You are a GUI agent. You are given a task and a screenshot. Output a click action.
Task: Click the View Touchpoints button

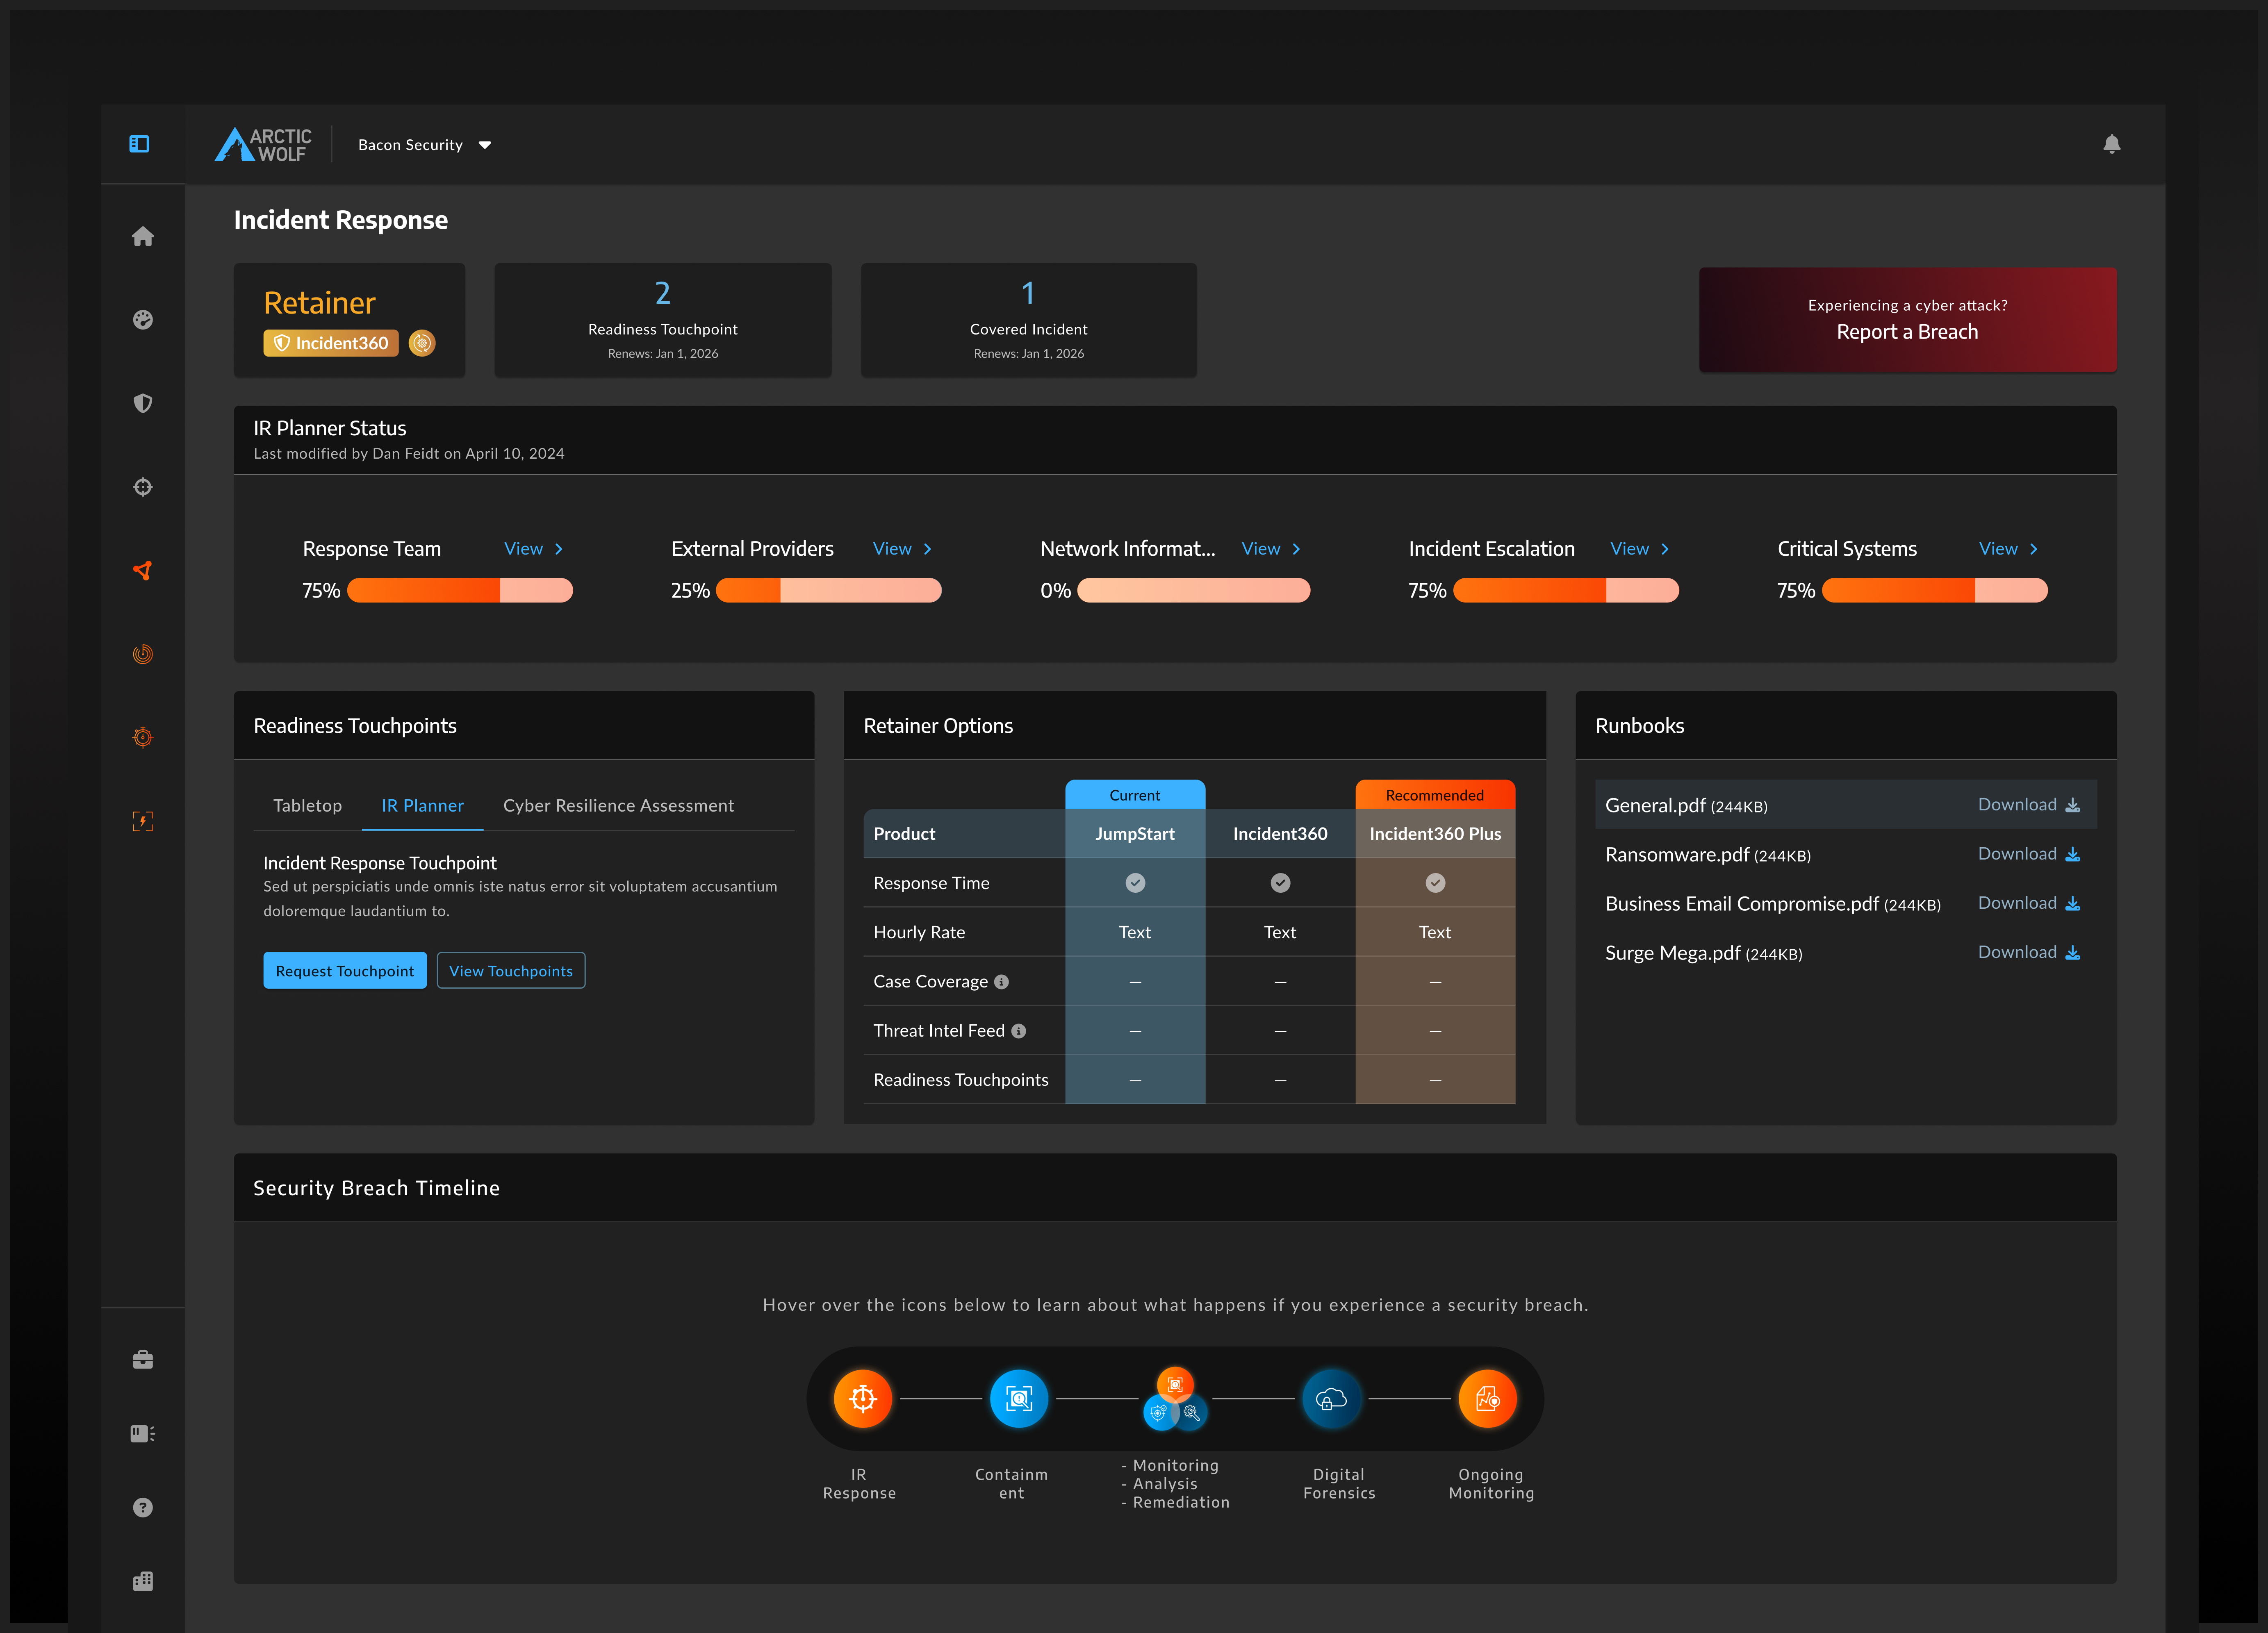(x=511, y=971)
